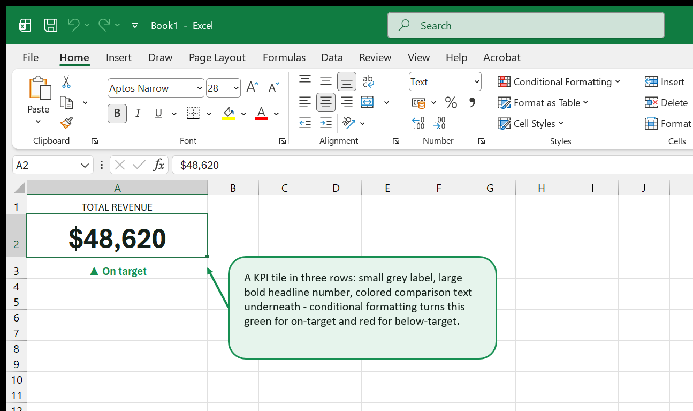The width and height of the screenshot is (693, 411).
Task: Toggle Underline formatting
Action: [x=158, y=114]
